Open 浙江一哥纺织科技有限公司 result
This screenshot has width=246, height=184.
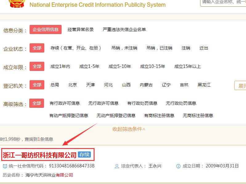(39, 155)
